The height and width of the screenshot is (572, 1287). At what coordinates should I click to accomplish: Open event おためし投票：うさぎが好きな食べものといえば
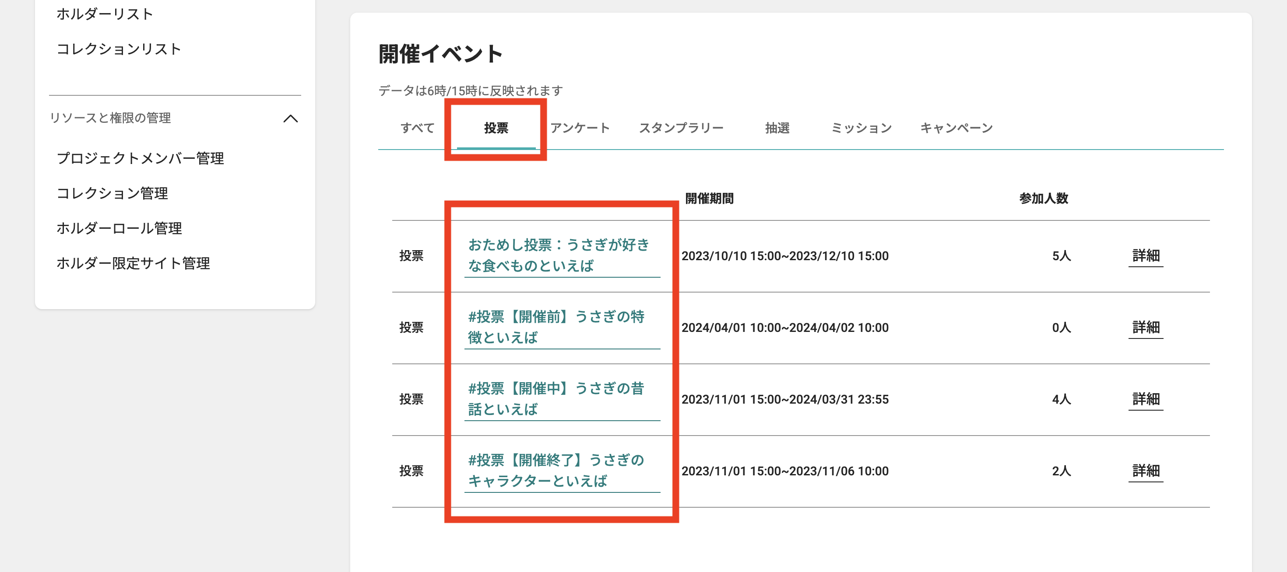(562, 255)
